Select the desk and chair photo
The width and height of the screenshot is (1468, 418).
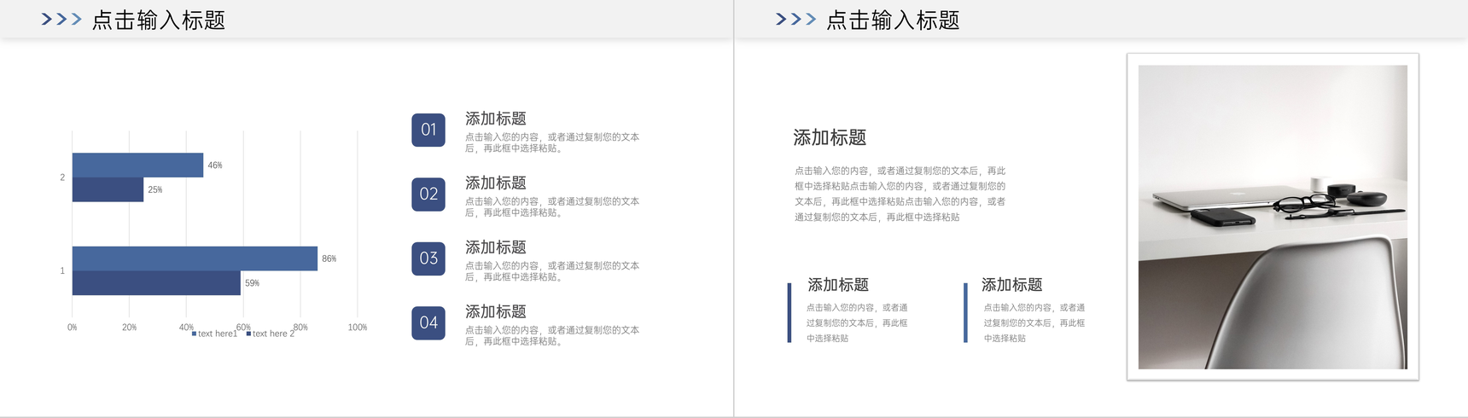[1273, 217]
